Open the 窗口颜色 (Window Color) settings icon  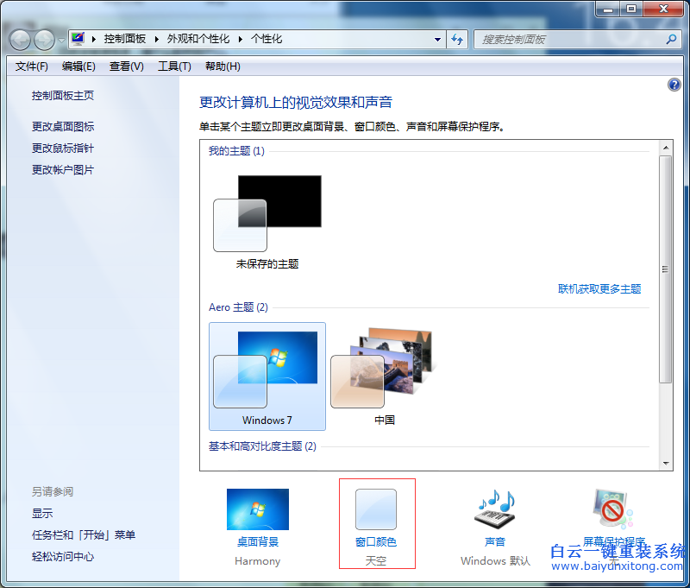376,509
